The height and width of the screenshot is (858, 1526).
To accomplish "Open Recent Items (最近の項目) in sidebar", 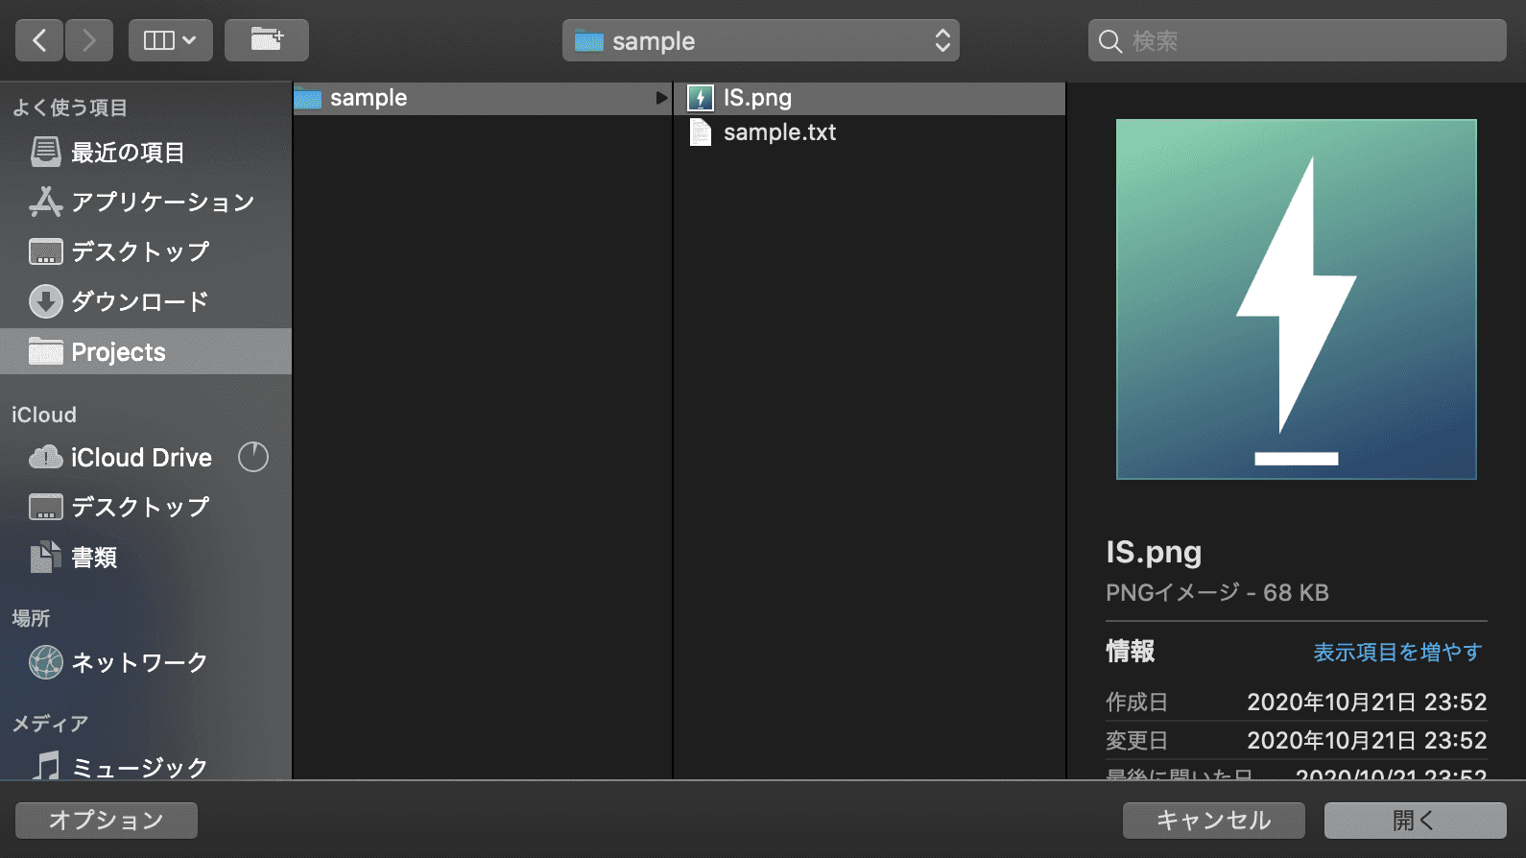I will coord(127,153).
